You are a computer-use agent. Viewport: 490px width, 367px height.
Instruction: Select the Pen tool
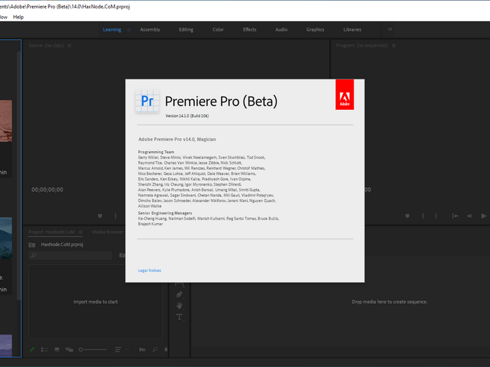179,294
